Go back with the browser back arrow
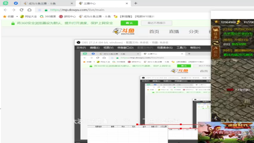Screen dimensions: 254x143 [5, 10]
